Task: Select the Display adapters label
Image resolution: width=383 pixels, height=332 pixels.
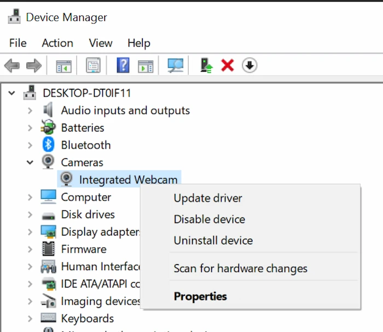Action: coord(101,232)
